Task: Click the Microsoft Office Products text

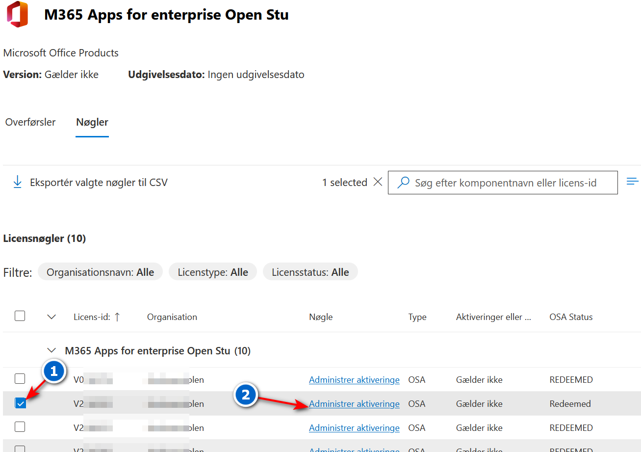Action: tap(61, 53)
